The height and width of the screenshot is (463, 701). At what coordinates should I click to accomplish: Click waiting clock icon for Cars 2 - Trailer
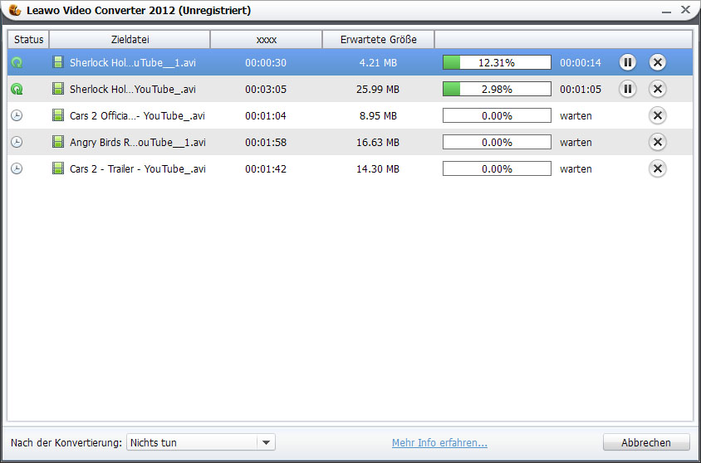pos(17,168)
